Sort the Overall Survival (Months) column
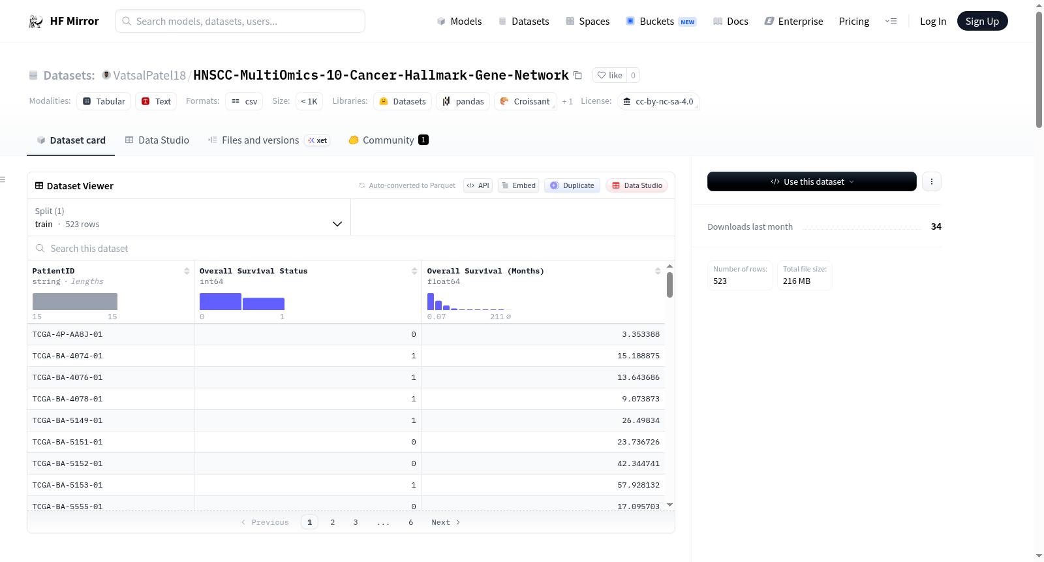1044x562 pixels. tap(658, 271)
